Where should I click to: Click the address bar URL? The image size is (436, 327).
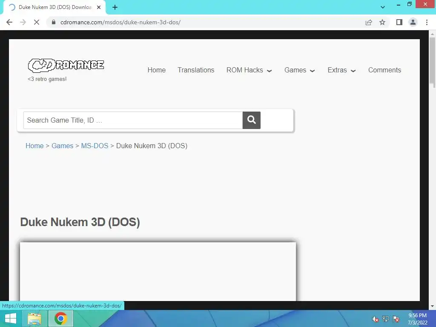[120, 22]
